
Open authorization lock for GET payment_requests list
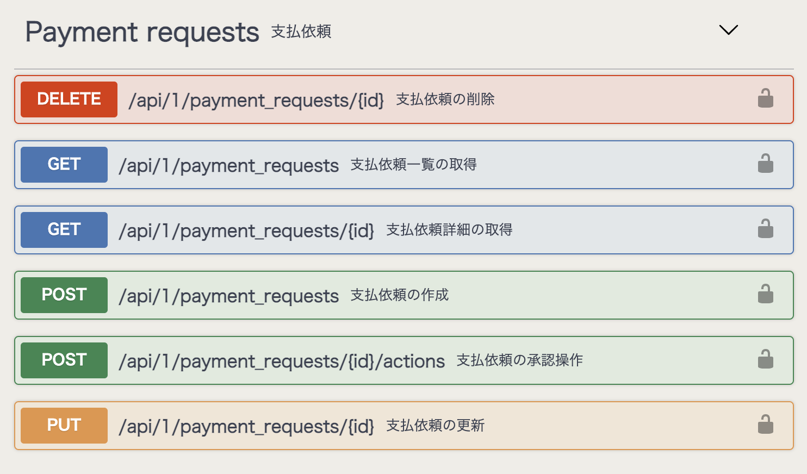765,164
